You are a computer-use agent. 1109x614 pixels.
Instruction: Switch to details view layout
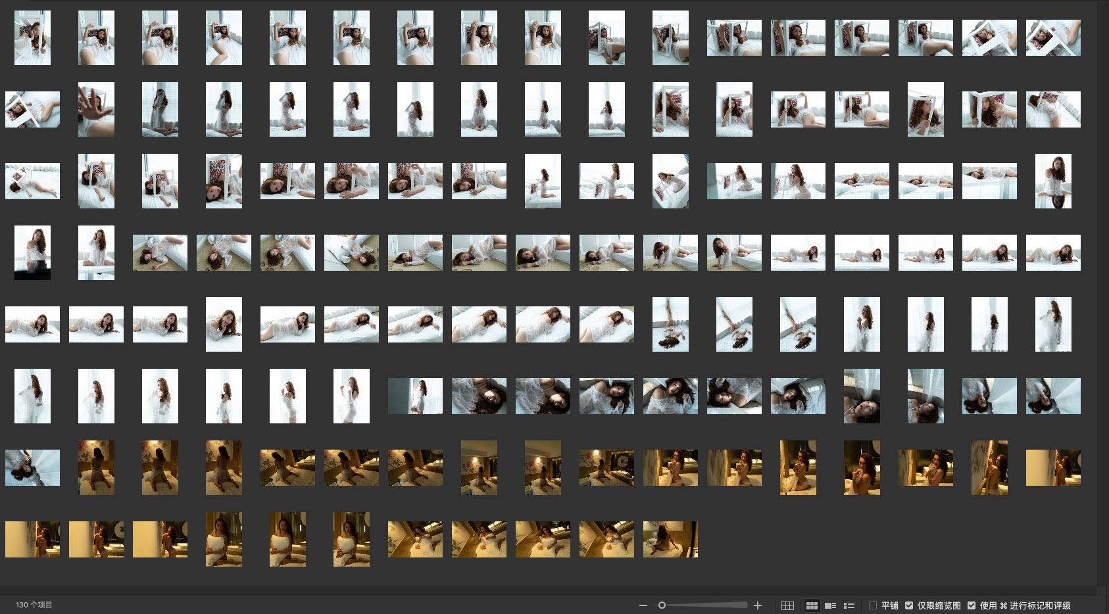[831, 605]
